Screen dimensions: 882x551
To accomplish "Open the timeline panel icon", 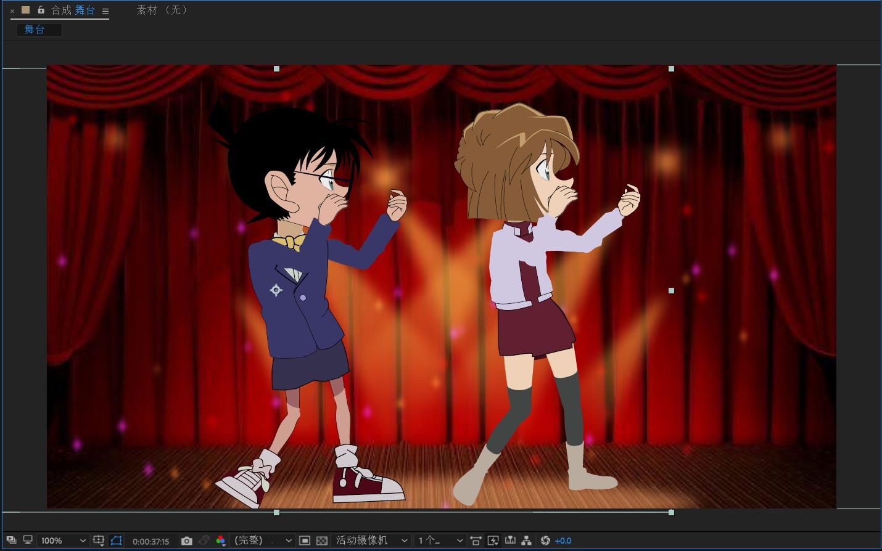I will [510, 541].
